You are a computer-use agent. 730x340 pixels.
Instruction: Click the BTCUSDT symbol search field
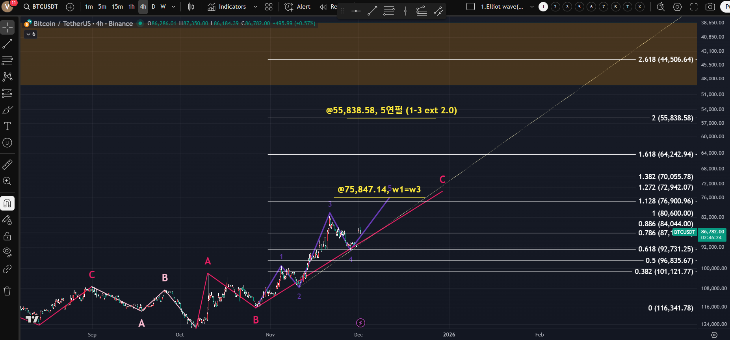coord(41,7)
